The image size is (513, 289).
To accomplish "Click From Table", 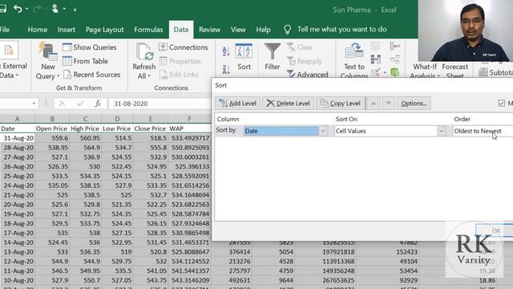I will (86, 61).
